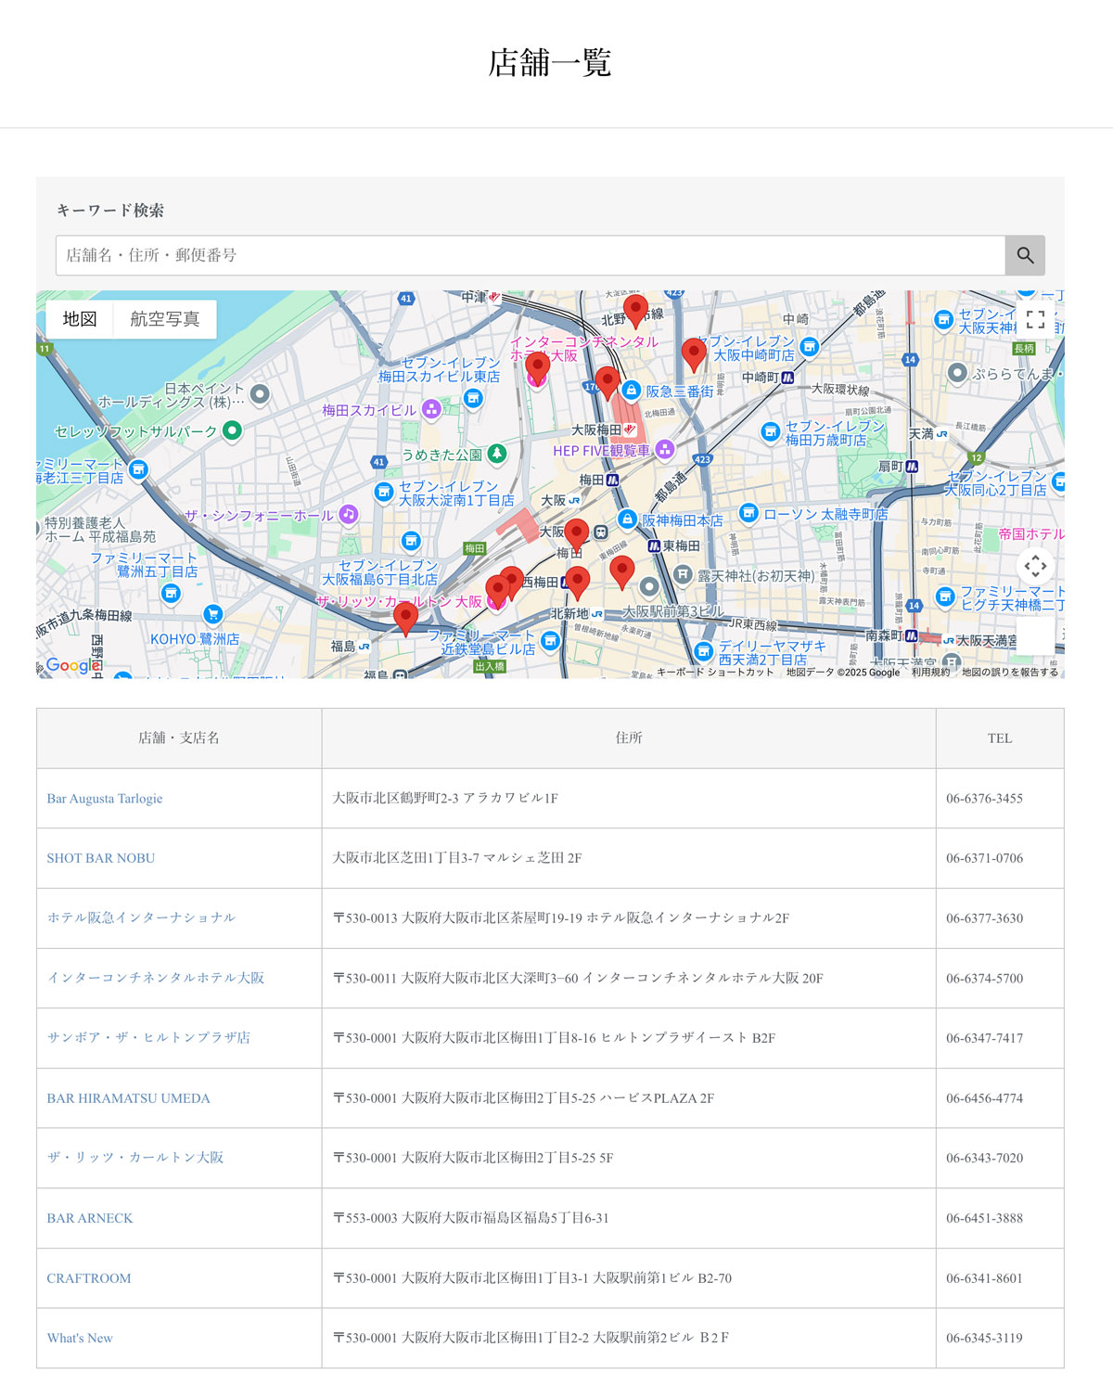Screen dimensions: 1113x1398
Task: Select phone number 06-6347-7417
Action: [985, 1038]
